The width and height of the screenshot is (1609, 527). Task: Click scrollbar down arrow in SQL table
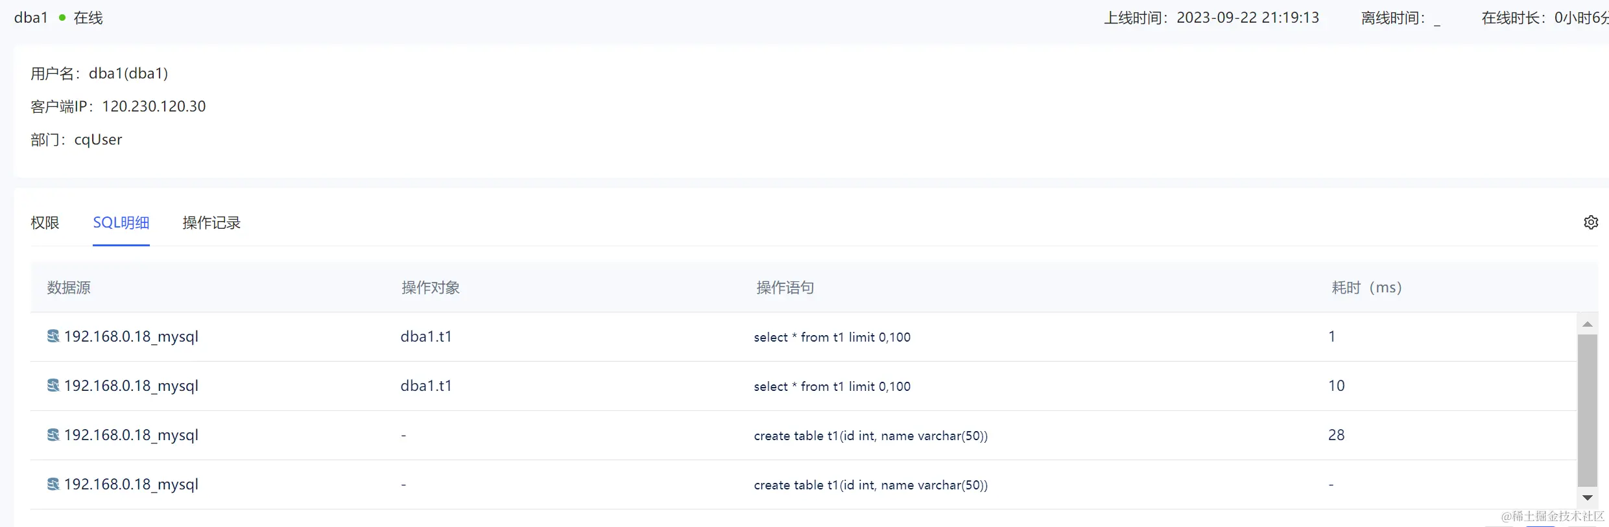point(1588,498)
